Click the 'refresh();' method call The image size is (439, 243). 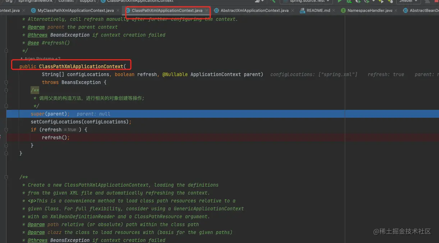click(56, 137)
